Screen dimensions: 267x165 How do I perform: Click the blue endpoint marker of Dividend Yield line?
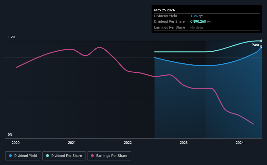pyautogui.click(x=261, y=46)
